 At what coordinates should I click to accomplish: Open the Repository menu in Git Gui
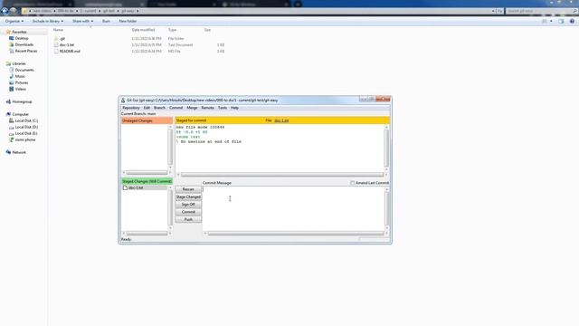coord(130,108)
